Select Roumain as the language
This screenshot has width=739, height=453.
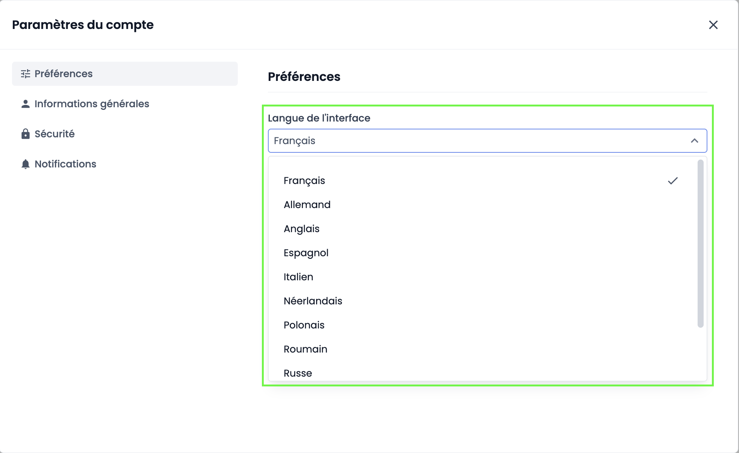(305, 349)
